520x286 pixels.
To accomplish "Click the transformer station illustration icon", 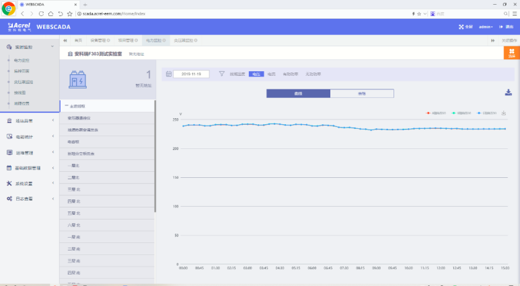I will pyautogui.click(x=77, y=79).
